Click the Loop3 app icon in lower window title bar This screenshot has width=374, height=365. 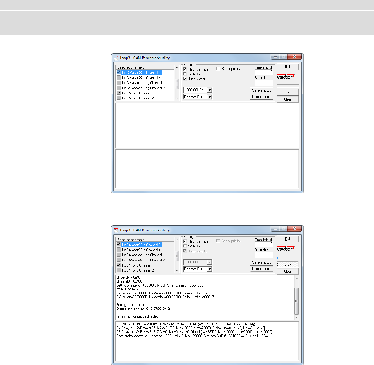(x=116, y=230)
